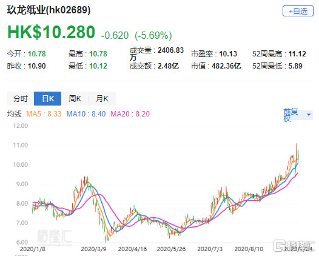
Task: Open the 前复权 adjustment dropdown
Action: click(298, 115)
